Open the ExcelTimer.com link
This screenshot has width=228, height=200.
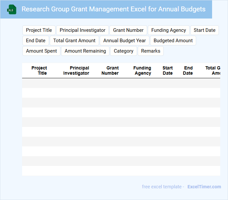204,187
